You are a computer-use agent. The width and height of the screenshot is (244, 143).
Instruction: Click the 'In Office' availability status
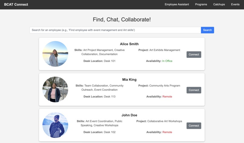(x=167, y=61)
